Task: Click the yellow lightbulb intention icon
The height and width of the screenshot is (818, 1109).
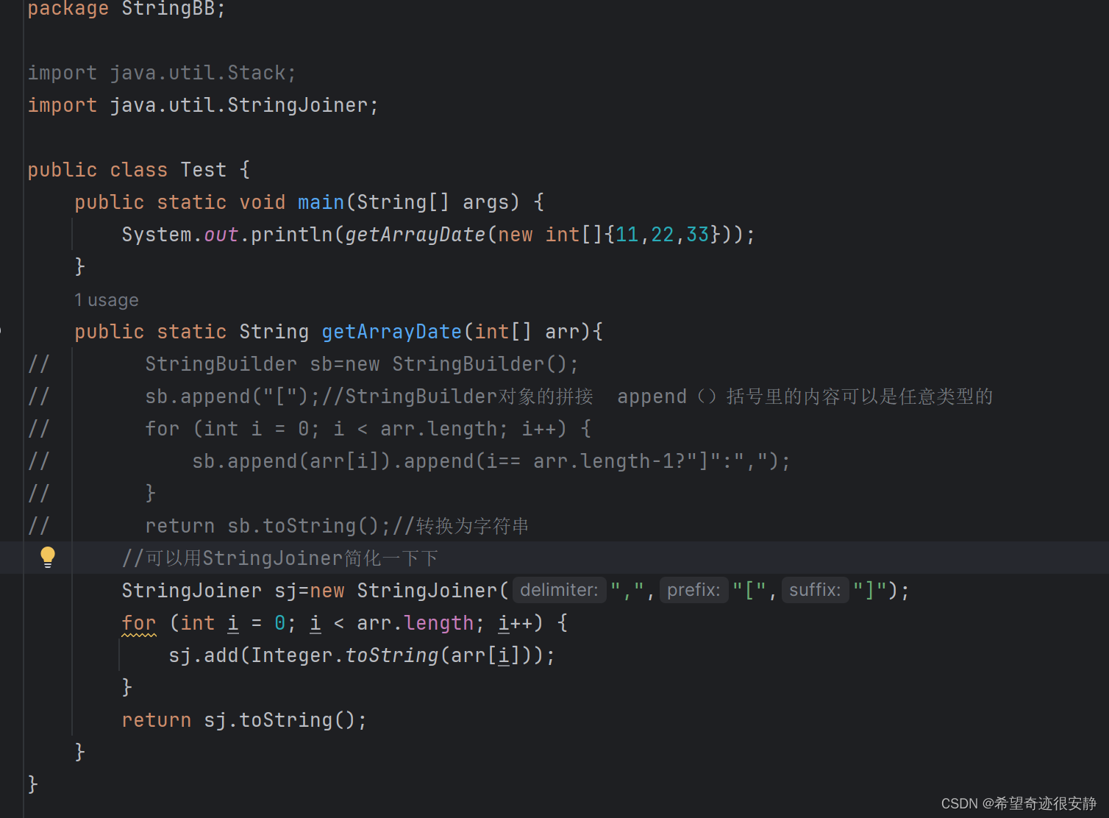Action: pyautogui.click(x=48, y=557)
